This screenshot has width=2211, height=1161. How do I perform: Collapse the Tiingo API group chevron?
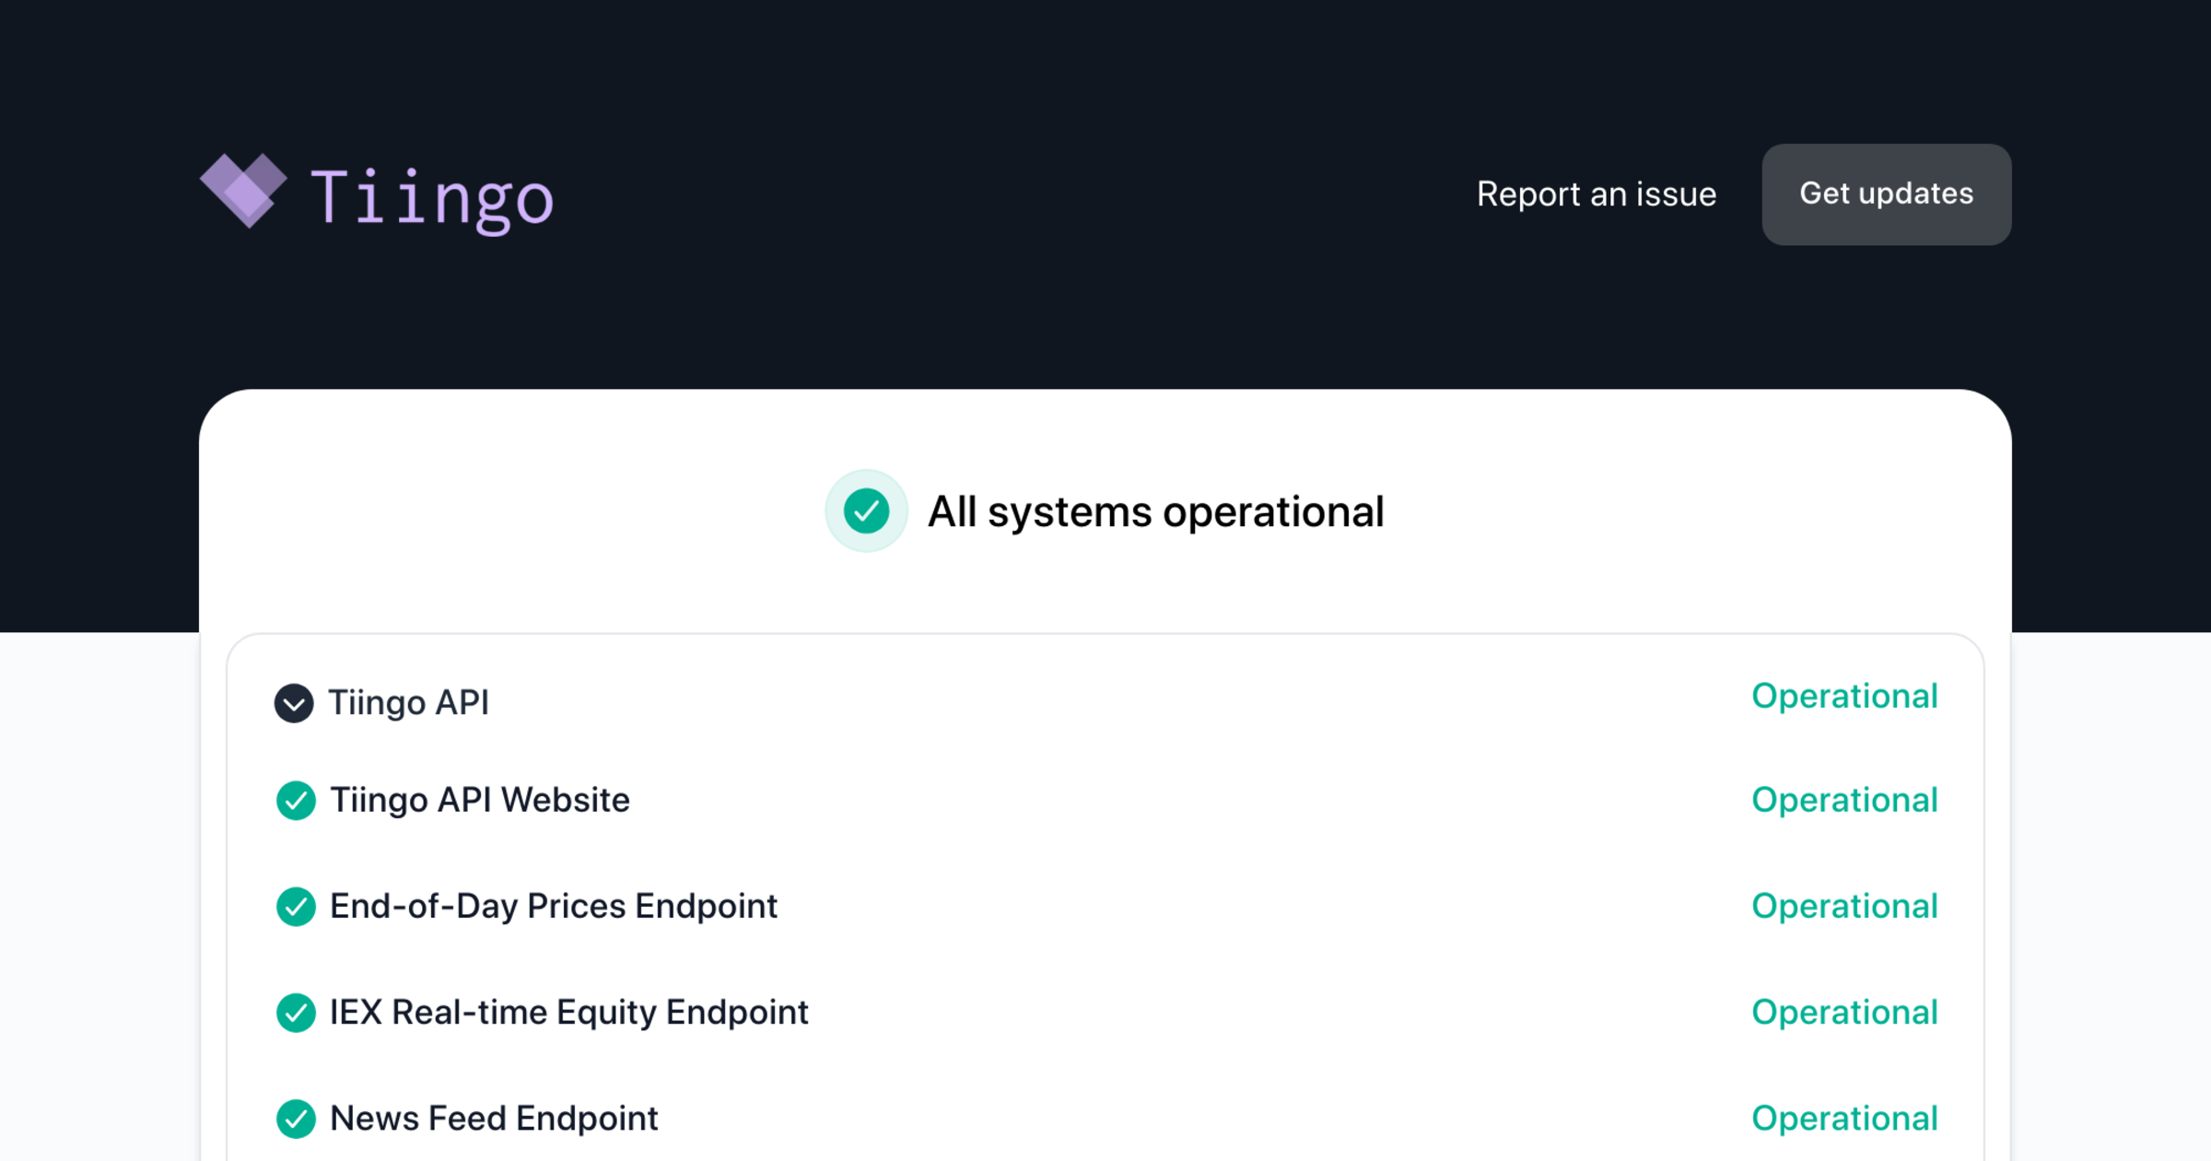[x=294, y=703]
